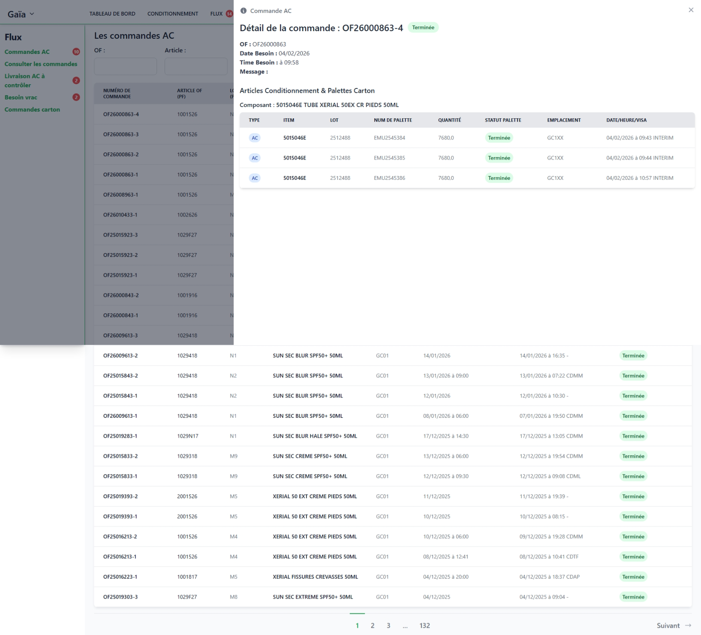Open order row OF25016223-1

(x=393, y=577)
